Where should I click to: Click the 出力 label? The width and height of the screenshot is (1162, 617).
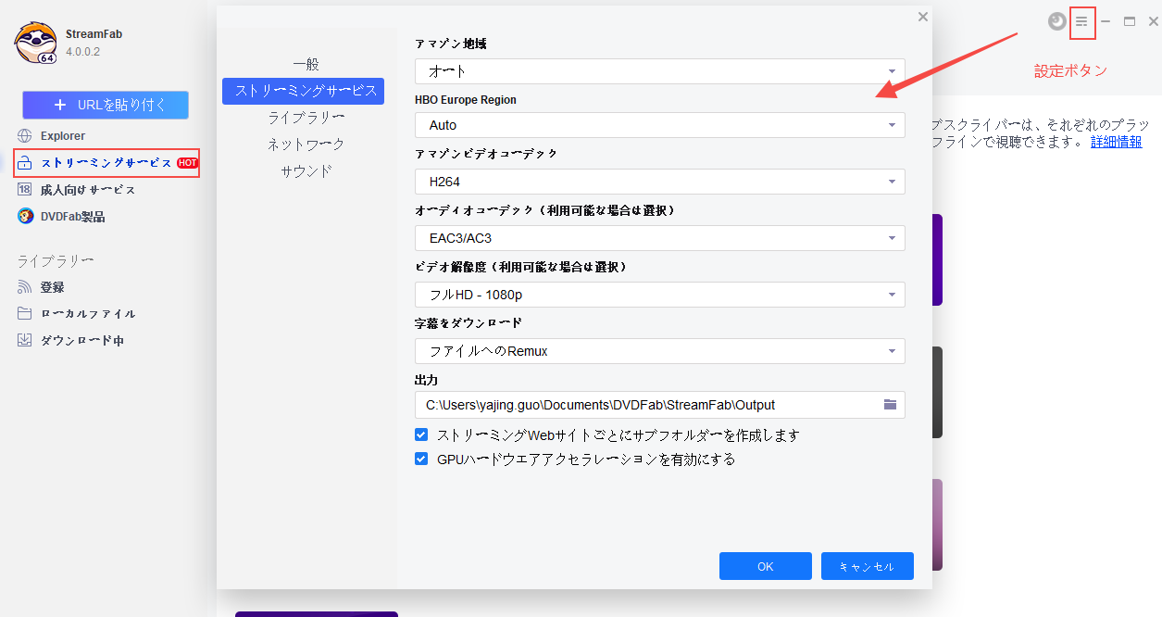[x=426, y=380]
